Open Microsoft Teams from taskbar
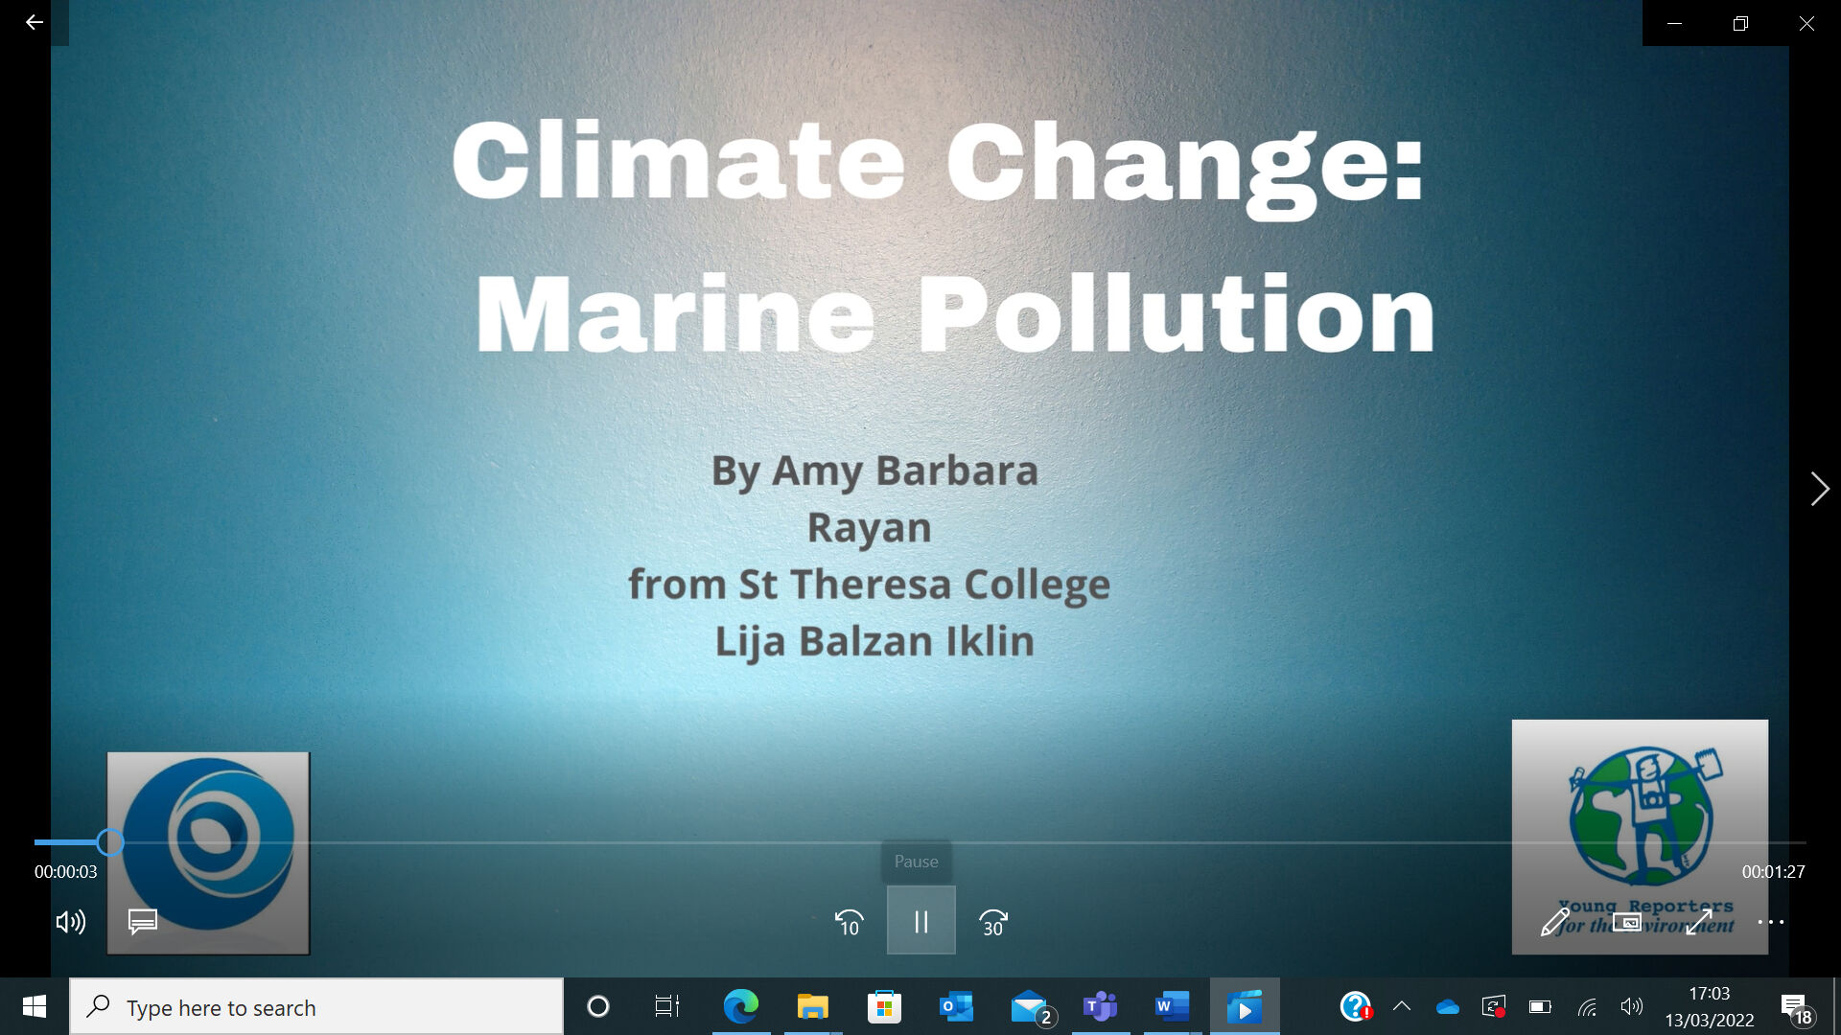 click(1100, 1007)
